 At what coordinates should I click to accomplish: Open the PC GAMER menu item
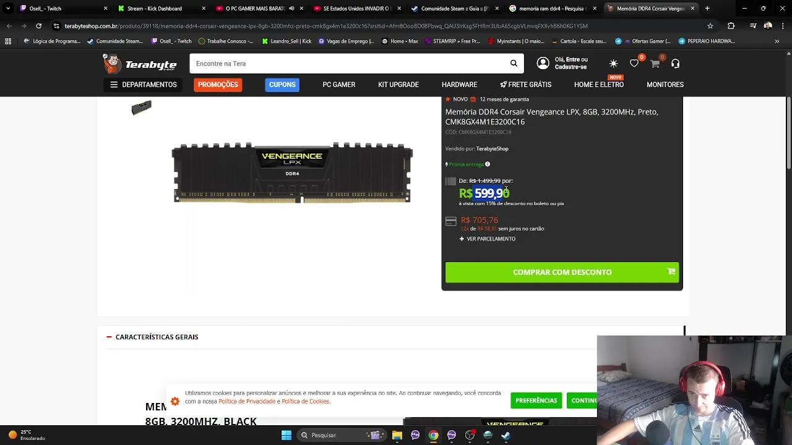click(338, 85)
